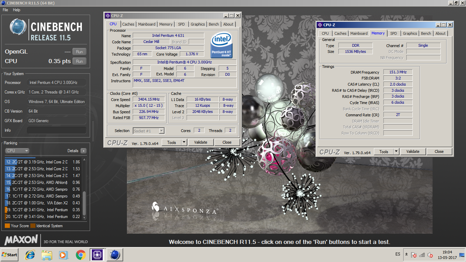Click Close button in CPU window
466x262 pixels.
pyautogui.click(x=227, y=142)
